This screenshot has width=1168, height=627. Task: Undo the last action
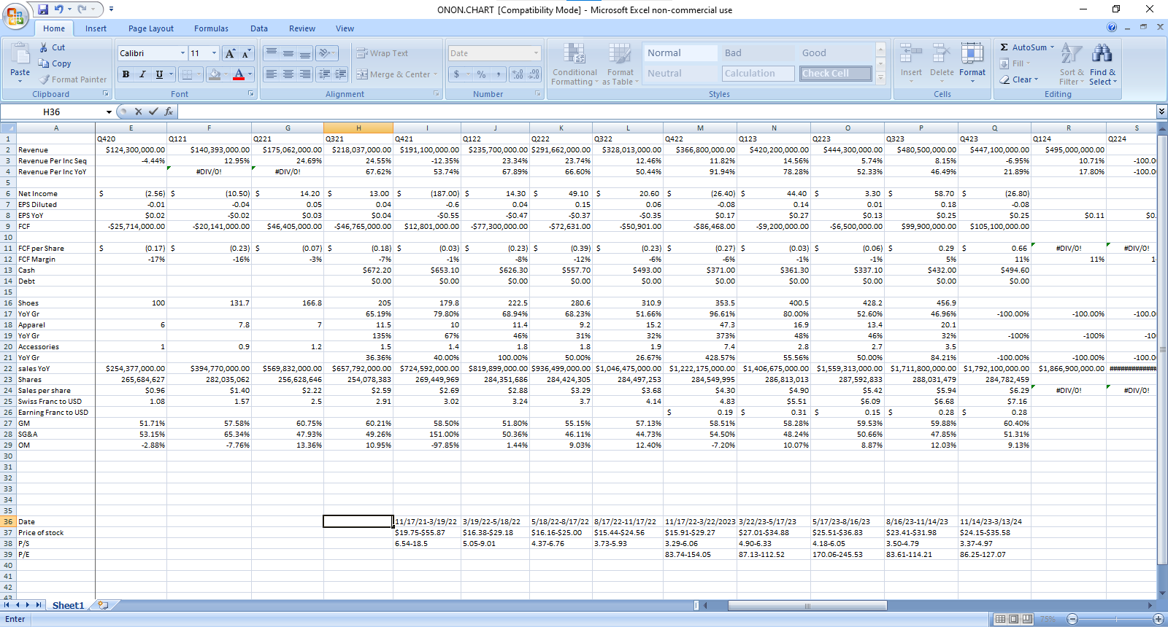[x=58, y=9]
